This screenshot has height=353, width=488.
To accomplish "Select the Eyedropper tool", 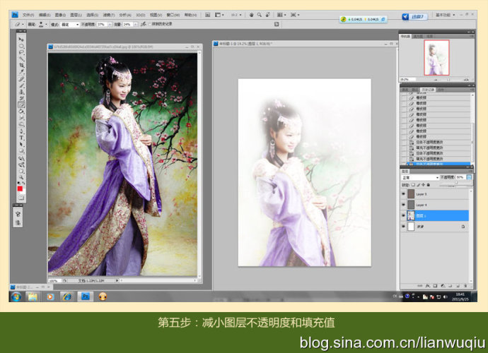I will (x=21, y=72).
